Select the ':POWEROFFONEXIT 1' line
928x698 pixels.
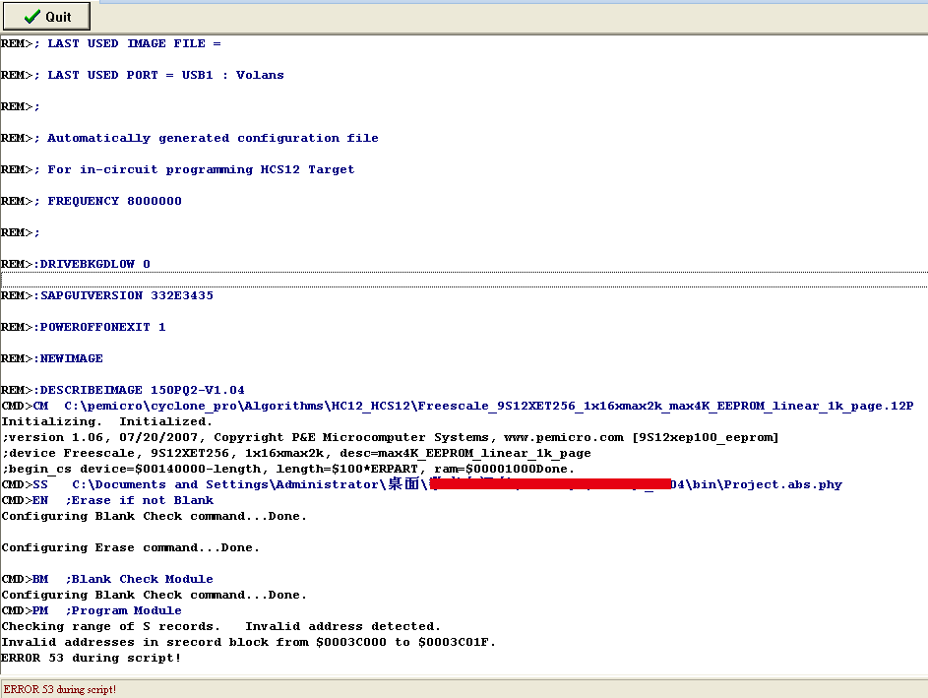tap(83, 327)
